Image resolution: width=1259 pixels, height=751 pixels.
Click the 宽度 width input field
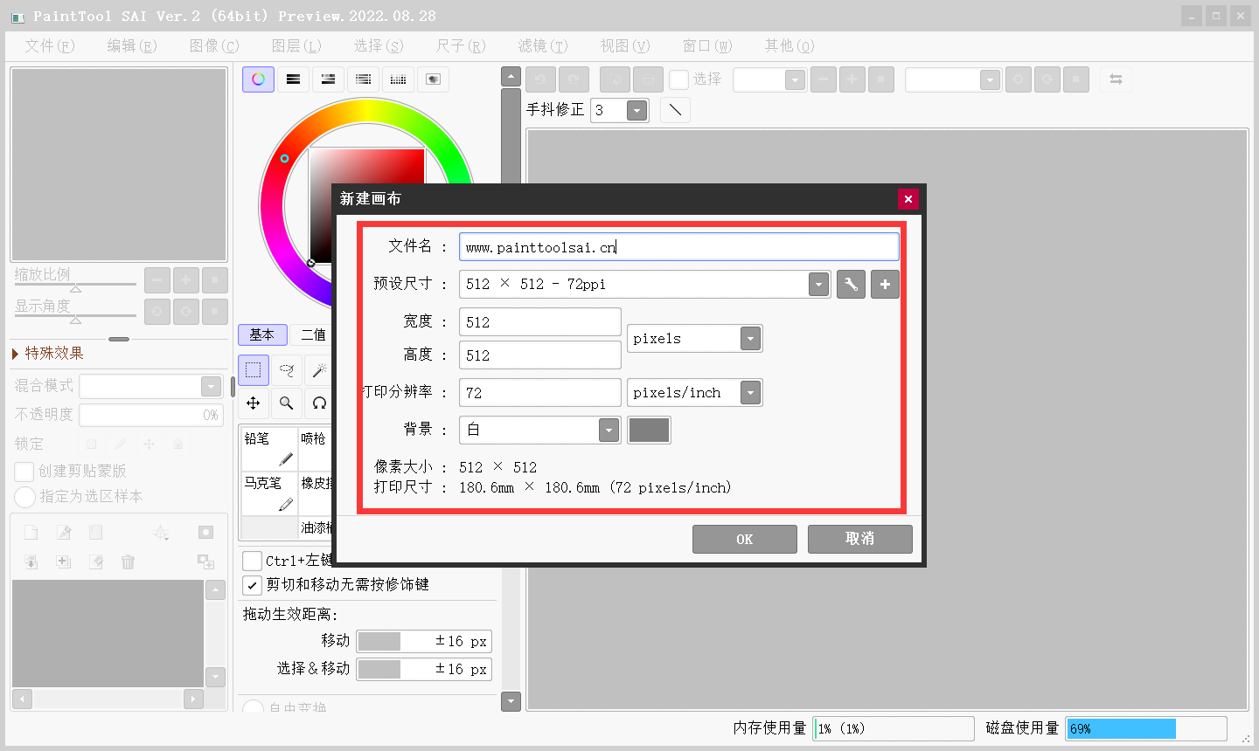coord(540,322)
